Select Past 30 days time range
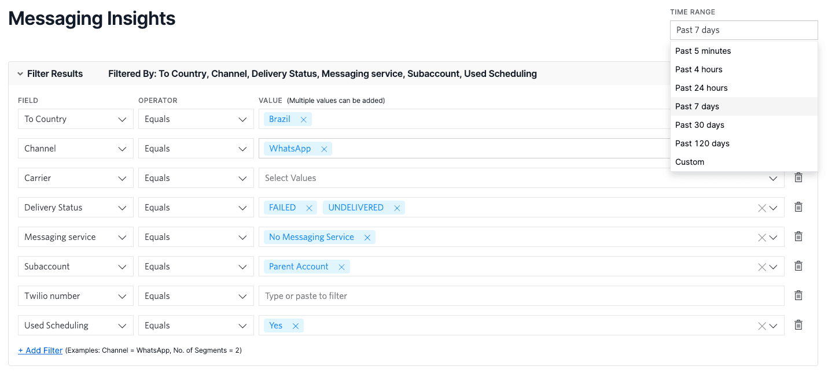 coord(700,124)
